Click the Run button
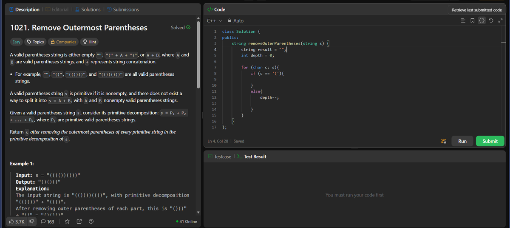 (462, 141)
